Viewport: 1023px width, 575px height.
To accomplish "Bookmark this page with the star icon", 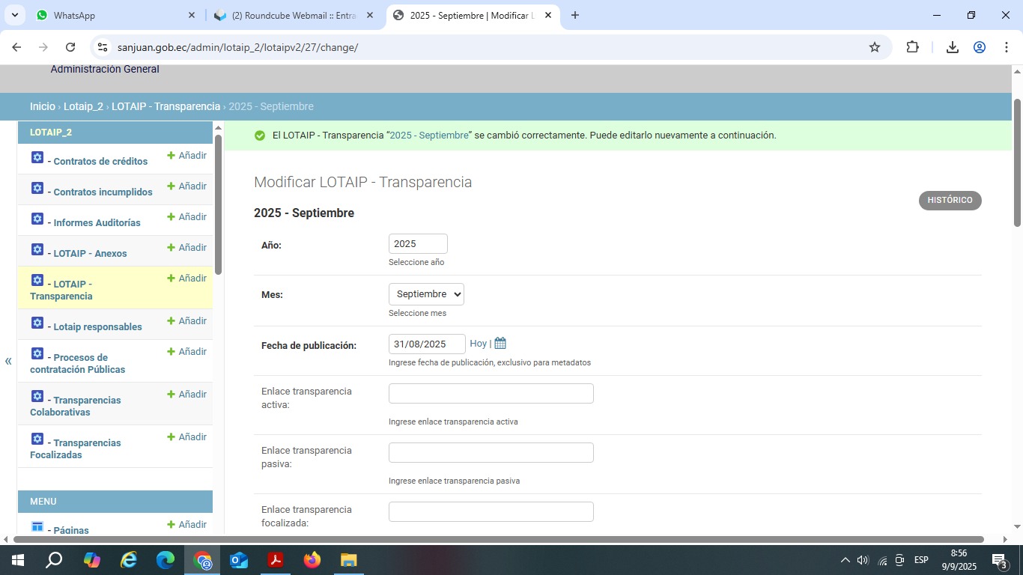I will (874, 47).
